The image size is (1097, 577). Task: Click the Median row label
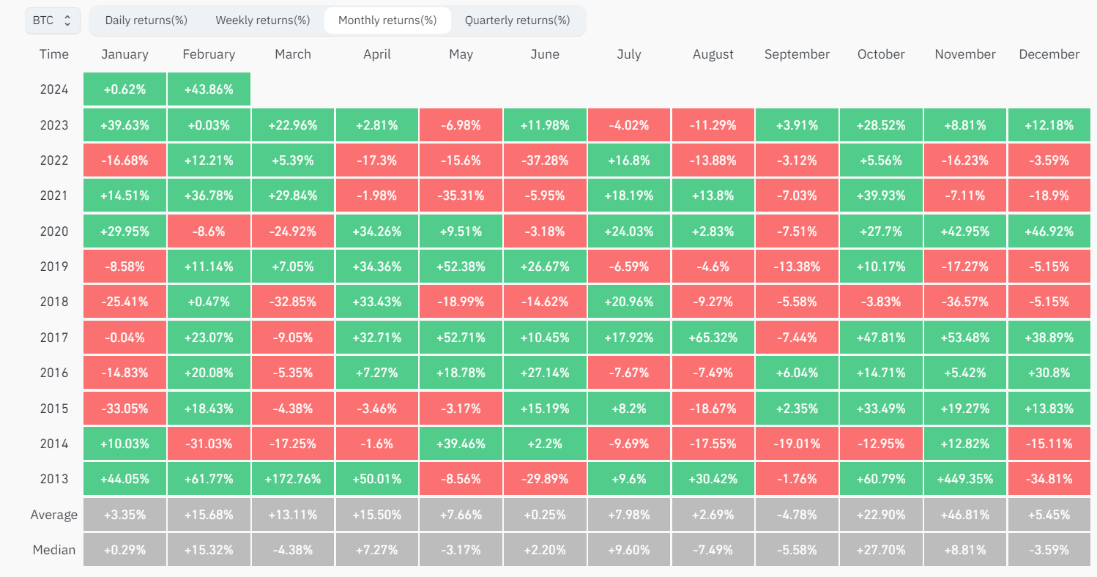point(53,549)
